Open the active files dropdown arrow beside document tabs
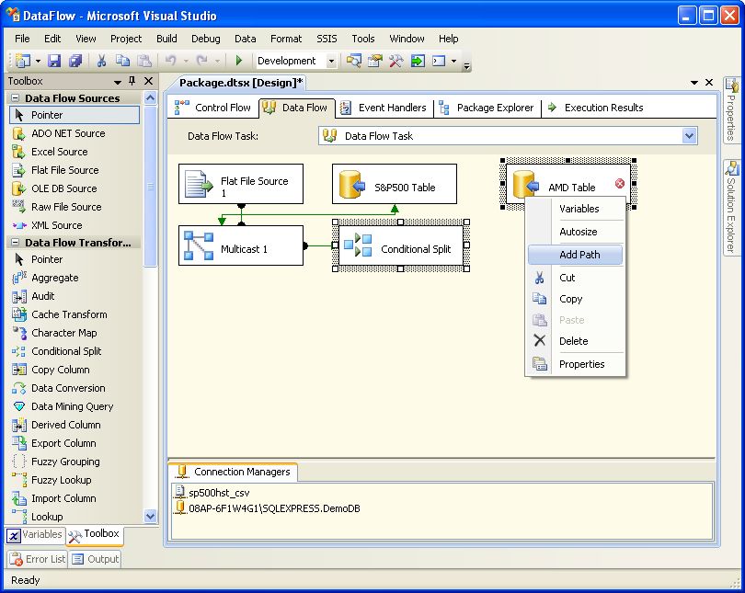 coord(694,83)
